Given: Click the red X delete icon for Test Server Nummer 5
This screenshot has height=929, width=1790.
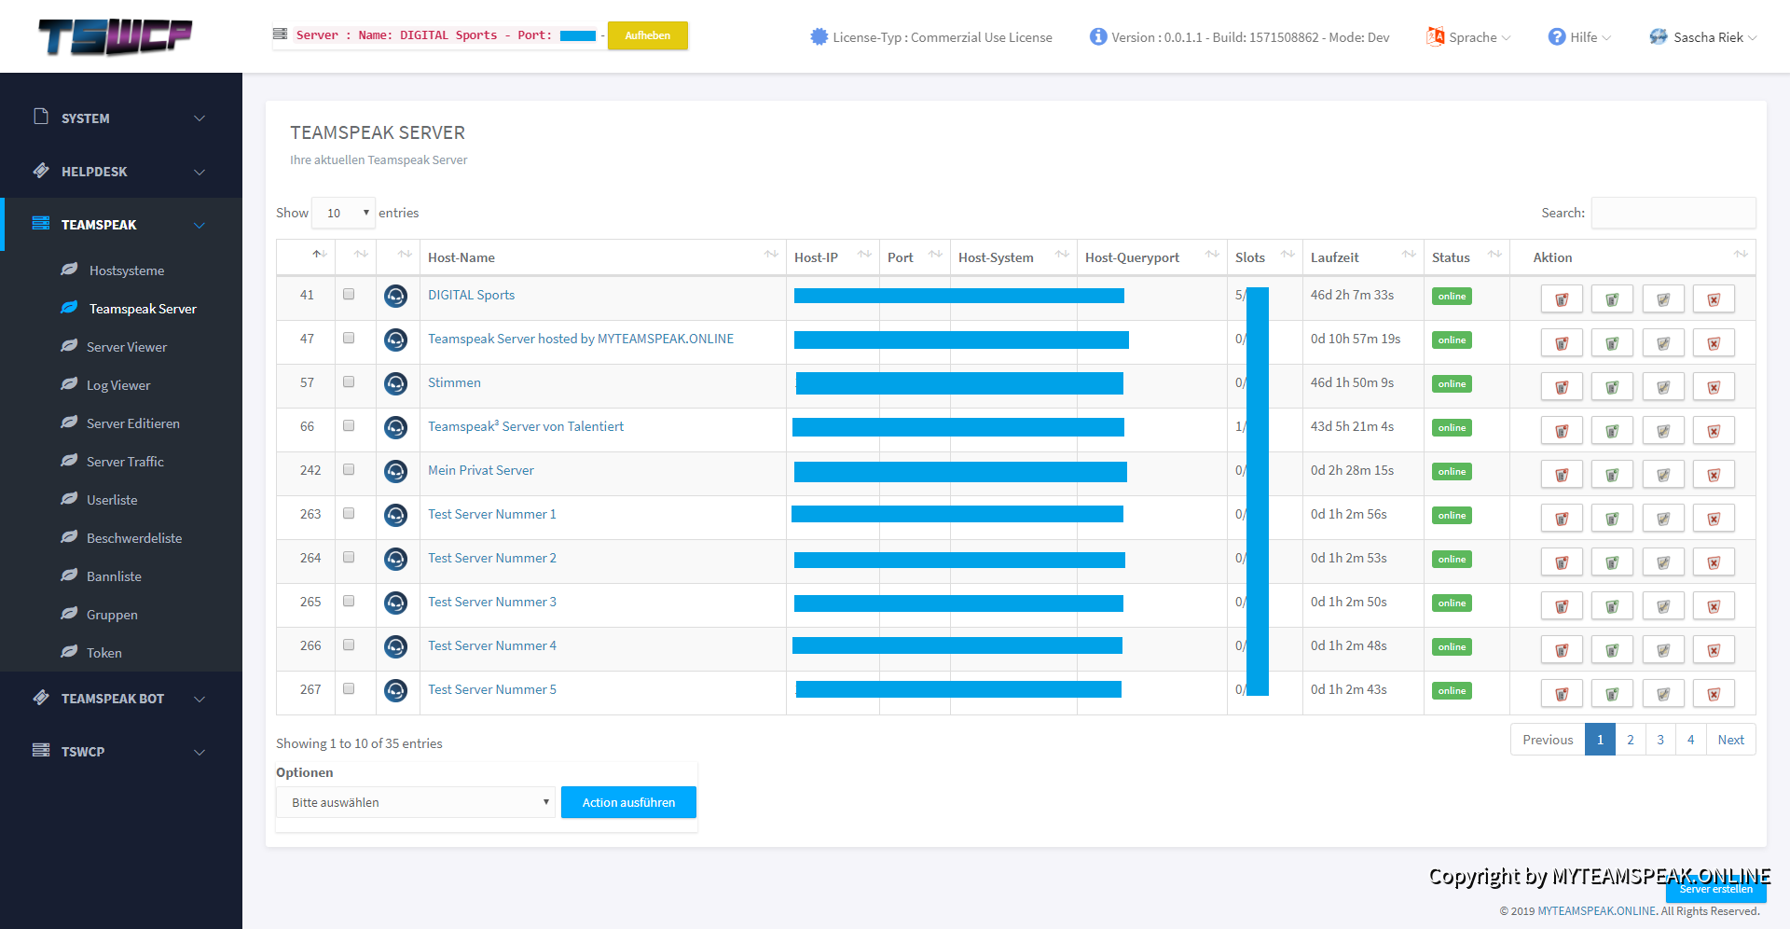Looking at the screenshot, I should (x=1714, y=694).
